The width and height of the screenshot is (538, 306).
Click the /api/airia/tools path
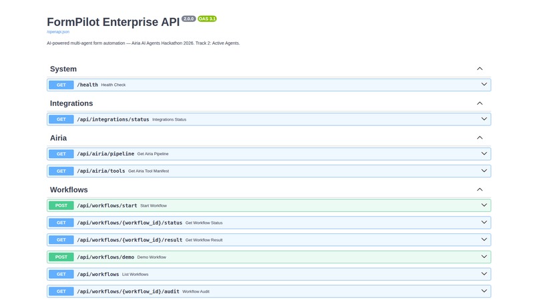(101, 171)
